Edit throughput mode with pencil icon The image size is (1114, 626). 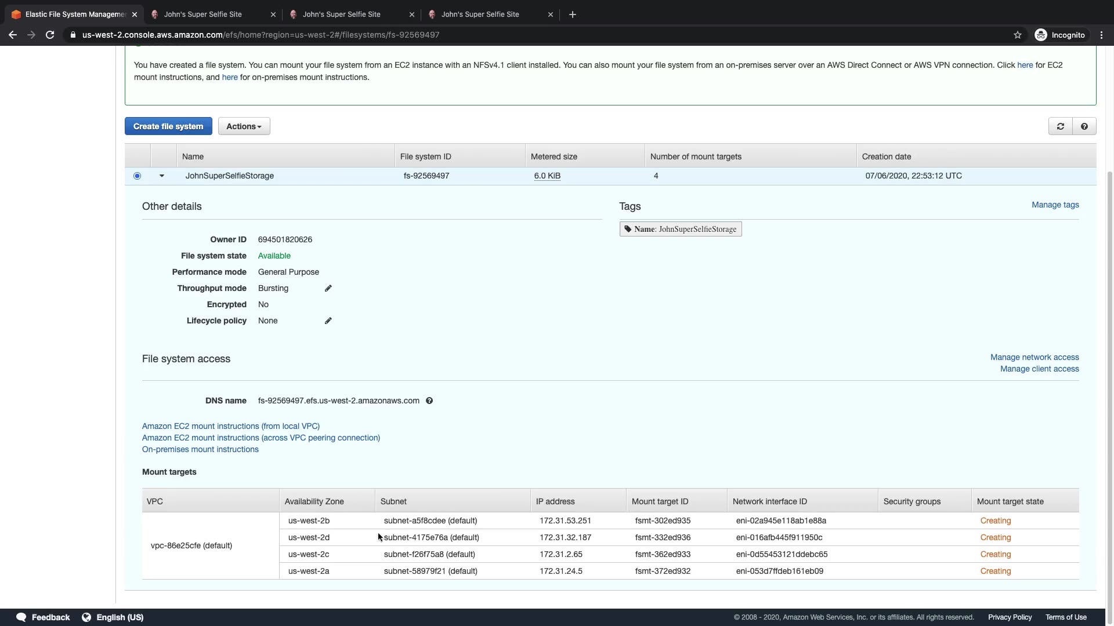point(328,288)
